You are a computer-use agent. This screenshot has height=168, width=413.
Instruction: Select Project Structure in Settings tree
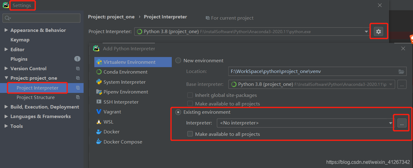[x=36, y=97]
